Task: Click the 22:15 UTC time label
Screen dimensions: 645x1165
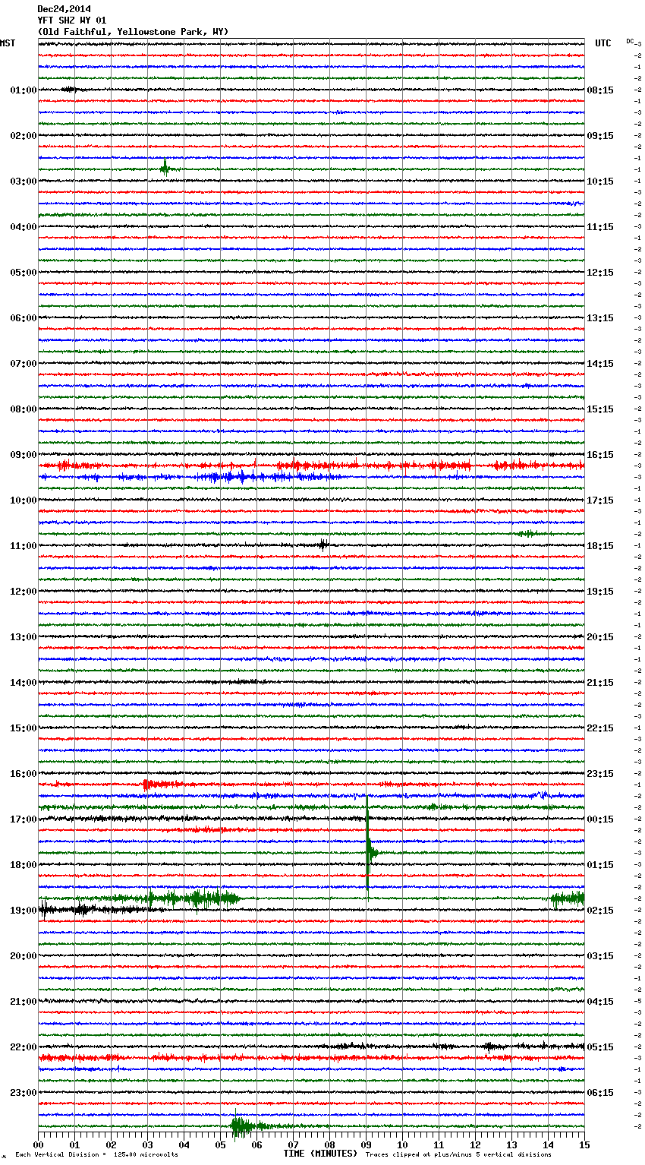Action: tap(600, 728)
